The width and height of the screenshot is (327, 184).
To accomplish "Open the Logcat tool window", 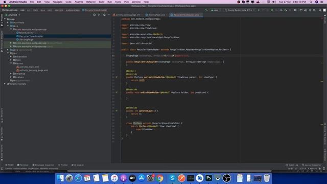I will click(x=78, y=165).
